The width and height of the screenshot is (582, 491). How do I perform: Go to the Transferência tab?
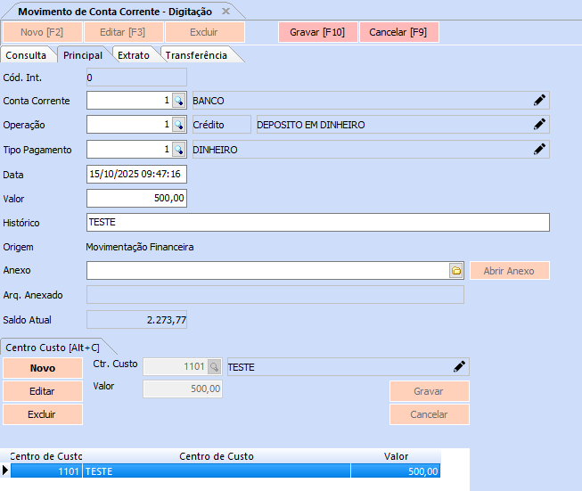pos(196,55)
